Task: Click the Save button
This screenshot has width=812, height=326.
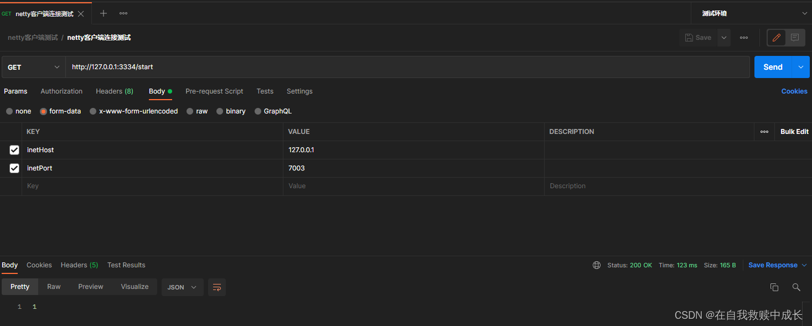Action: [698, 38]
